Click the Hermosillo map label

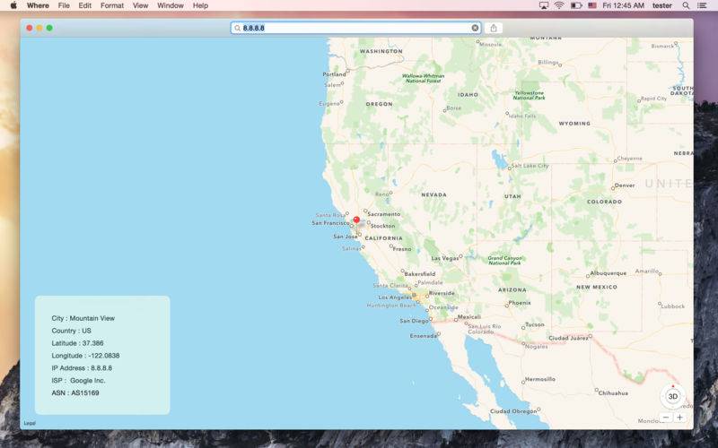540,379
